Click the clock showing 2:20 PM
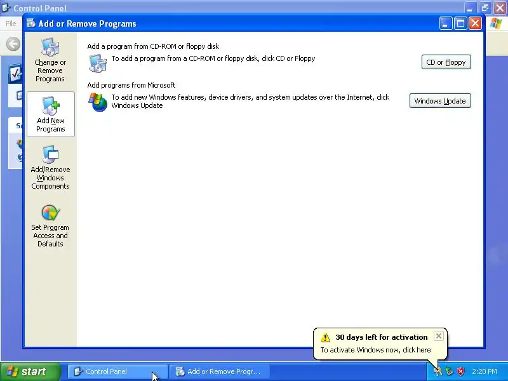Screen dimensions: 508x381 pyautogui.click(x=485, y=371)
